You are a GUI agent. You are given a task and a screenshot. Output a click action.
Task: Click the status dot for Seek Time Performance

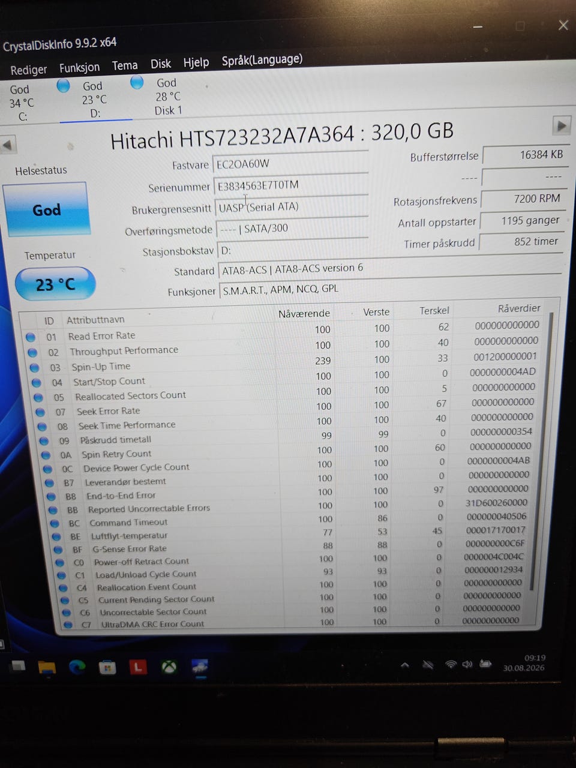click(x=42, y=427)
